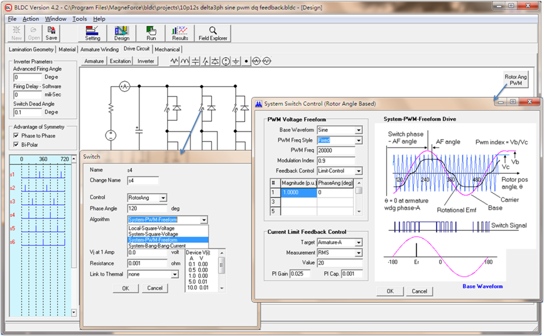This screenshot has width=544, height=336.
Task: Click the Cancel button in Switch dialog
Action: coord(155,288)
